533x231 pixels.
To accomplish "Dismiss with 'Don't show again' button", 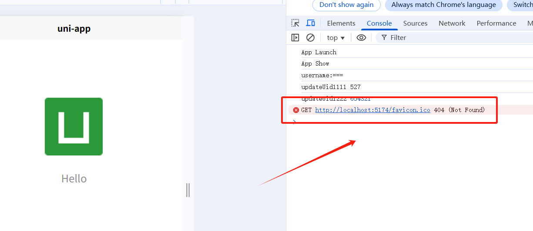I will click(346, 5).
